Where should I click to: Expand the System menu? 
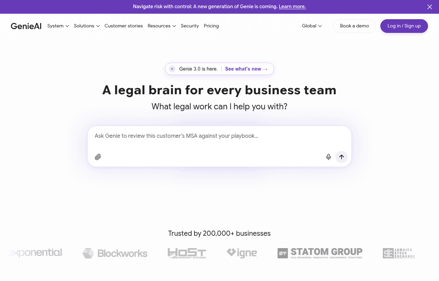(58, 26)
